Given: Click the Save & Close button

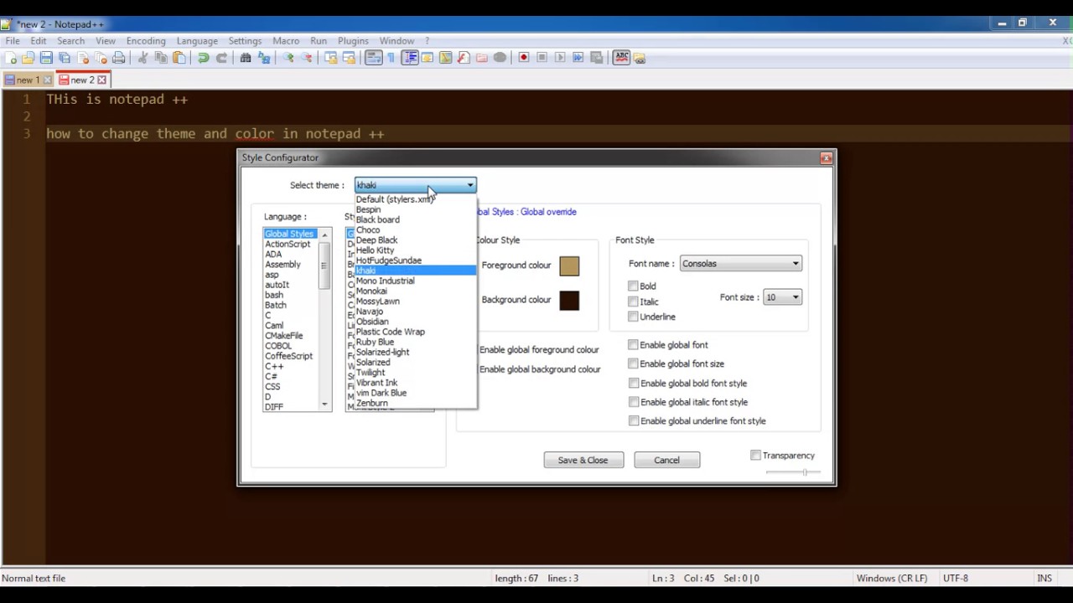Looking at the screenshot, I should [x=583, y=460].
